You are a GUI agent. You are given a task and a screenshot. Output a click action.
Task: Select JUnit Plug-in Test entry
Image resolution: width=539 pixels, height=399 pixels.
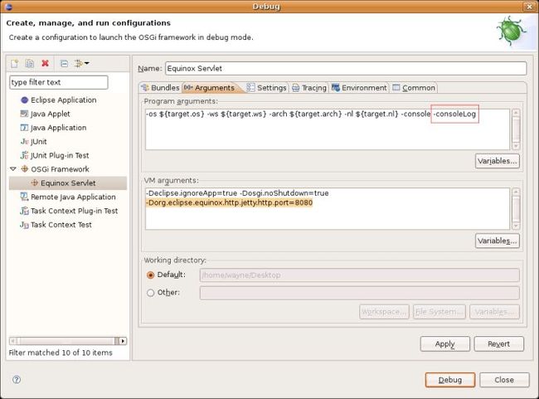(60, 155)
